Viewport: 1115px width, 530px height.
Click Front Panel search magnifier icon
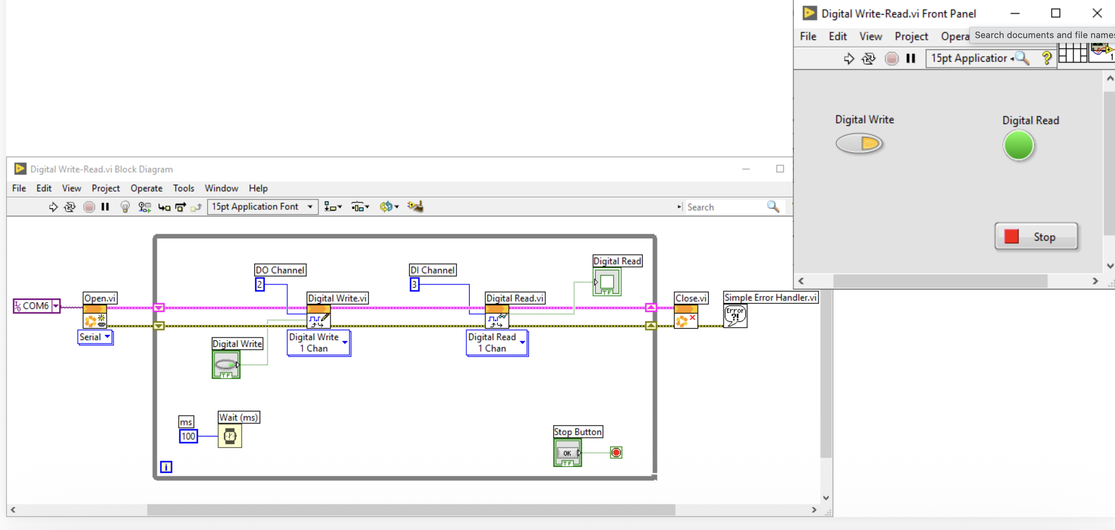click(x=1022, y=58)
